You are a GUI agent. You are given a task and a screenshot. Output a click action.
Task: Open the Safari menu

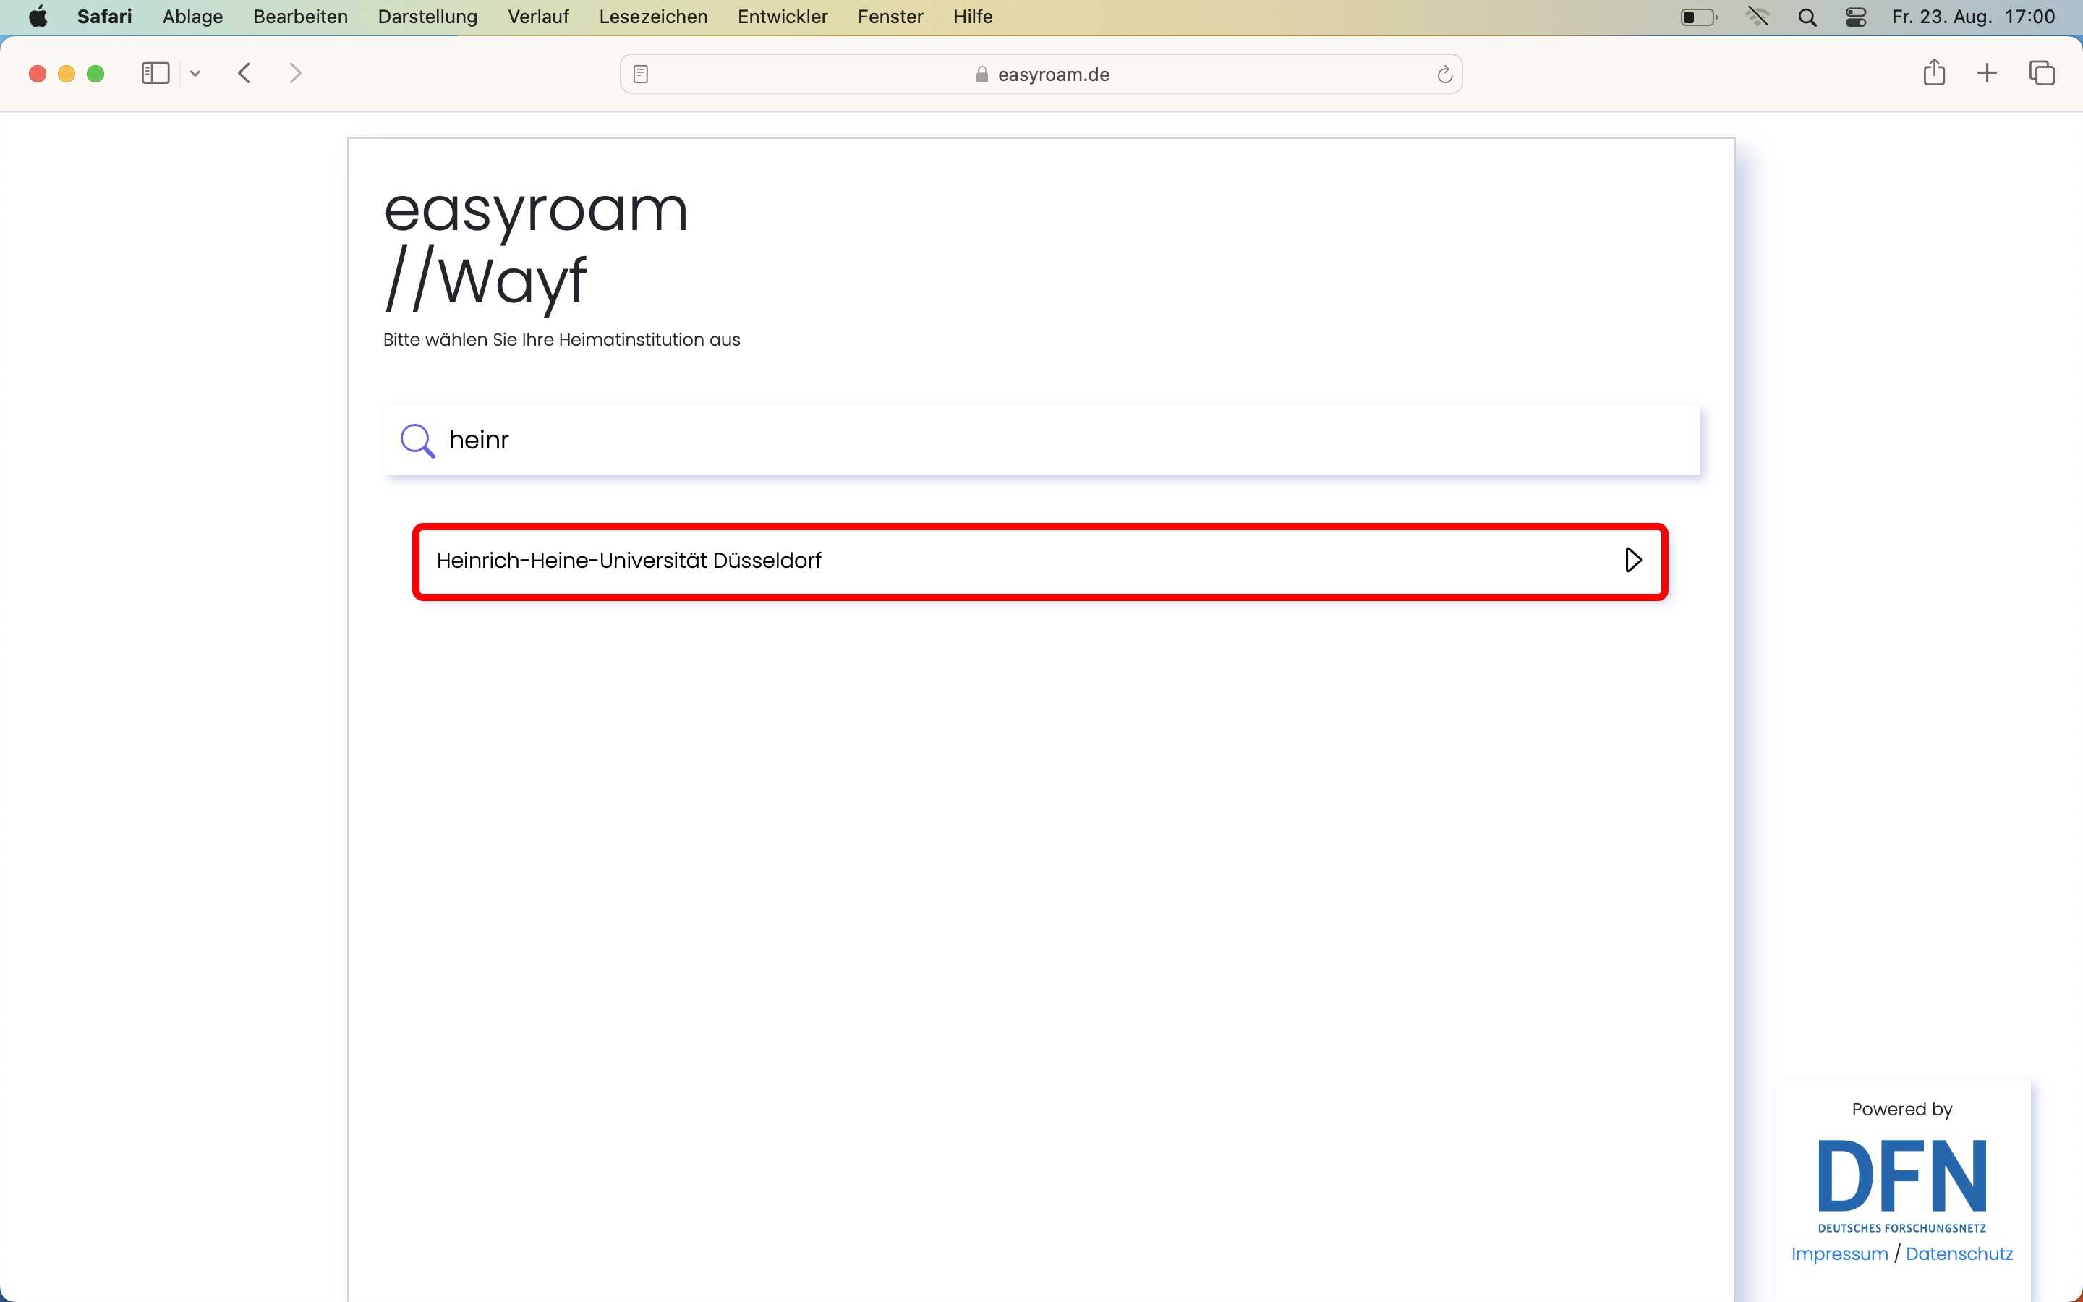click(x=104, y=17)
